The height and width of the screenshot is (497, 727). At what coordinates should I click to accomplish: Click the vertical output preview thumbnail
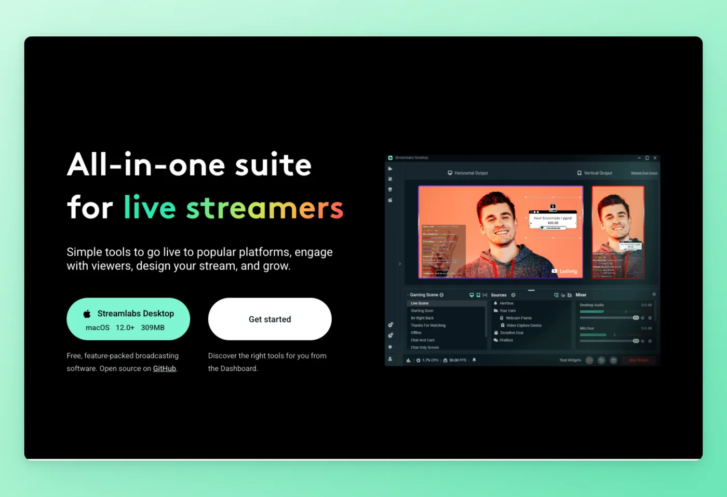pyautogui.click(x=618, y=232)
